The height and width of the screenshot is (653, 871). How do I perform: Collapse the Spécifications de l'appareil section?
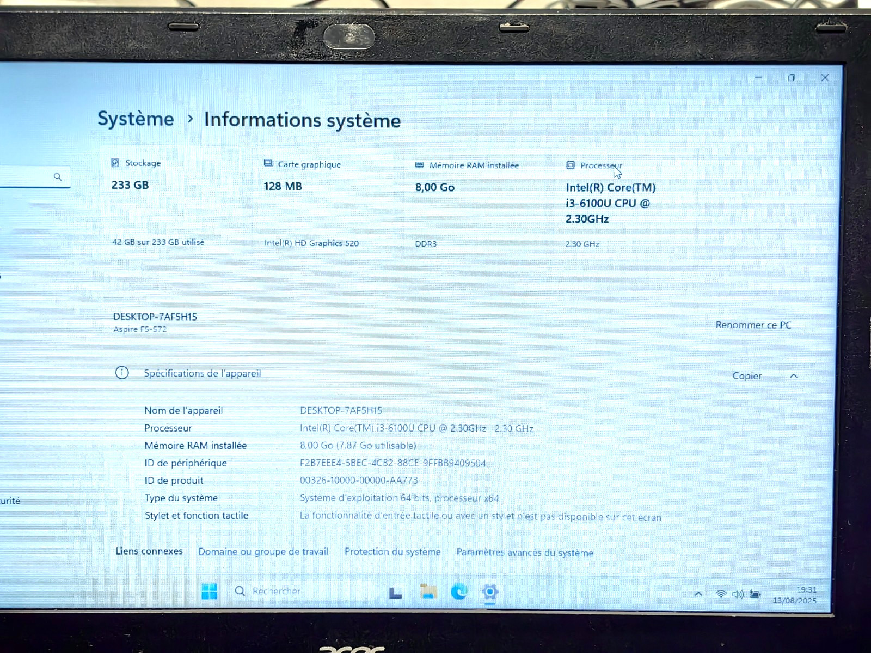click(794, 376)
